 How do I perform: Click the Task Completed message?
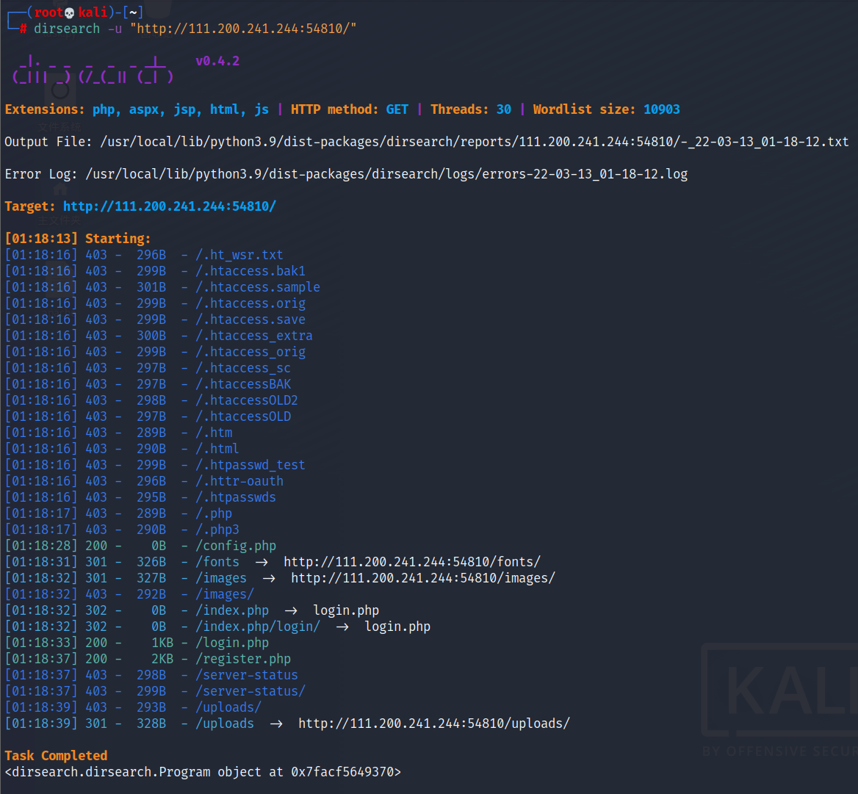click(56, 755)
